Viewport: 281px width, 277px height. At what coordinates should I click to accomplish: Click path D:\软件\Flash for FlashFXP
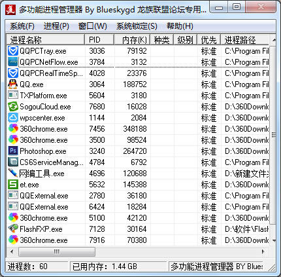(246, 229)
